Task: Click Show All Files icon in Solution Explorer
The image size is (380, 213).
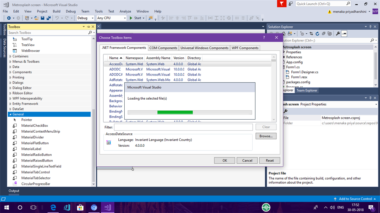Action: point(330,34)
